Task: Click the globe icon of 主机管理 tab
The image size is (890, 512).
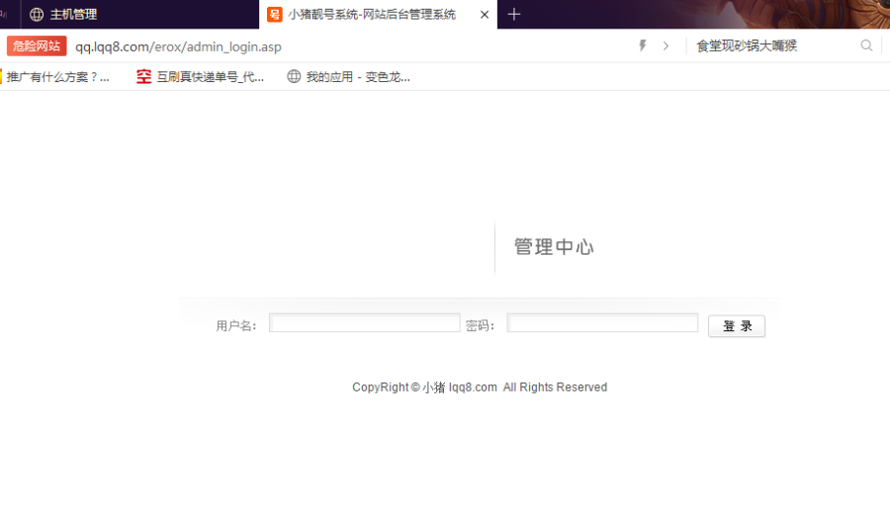Action: pyautogui.click(x=37, y=14)
